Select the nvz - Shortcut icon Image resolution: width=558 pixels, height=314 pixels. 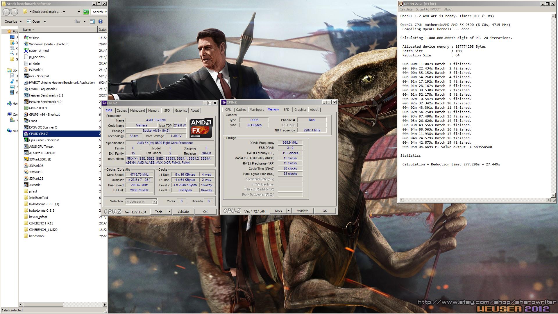(26, 76)
